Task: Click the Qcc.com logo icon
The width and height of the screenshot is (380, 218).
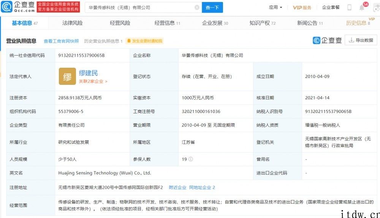Action: coord(6,7)
